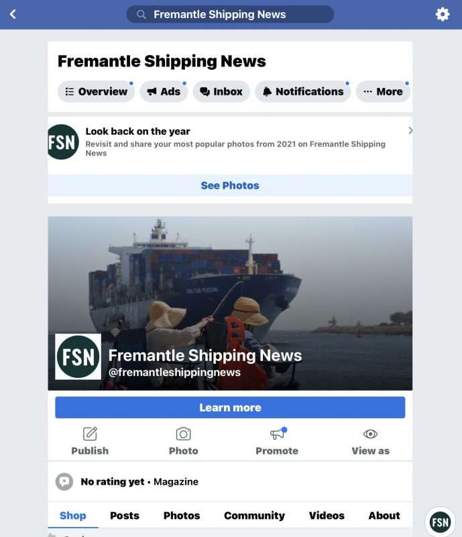The width and height of the screenshot is (462, 537).
Task: Click the blue Learn more button
Action: coord(230,407)
